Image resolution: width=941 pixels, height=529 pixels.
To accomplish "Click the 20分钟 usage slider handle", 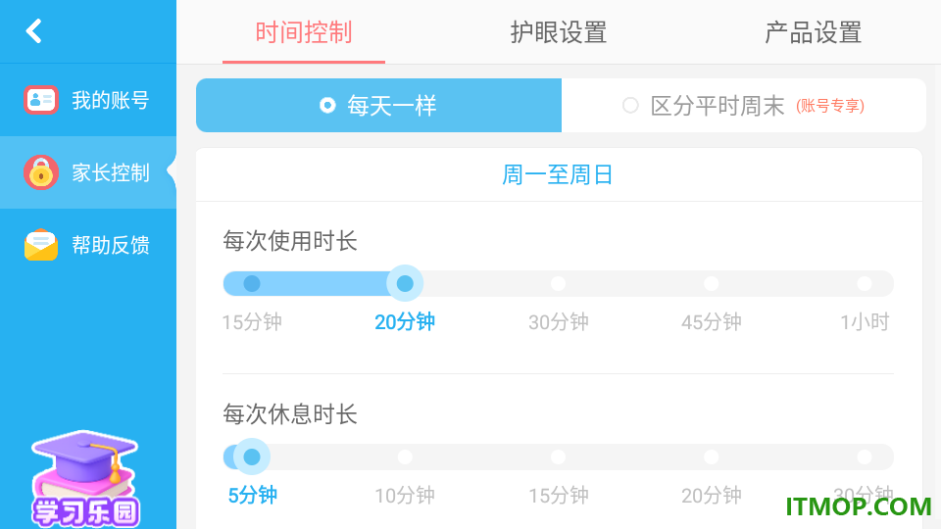I will click(x=405, y=284).
